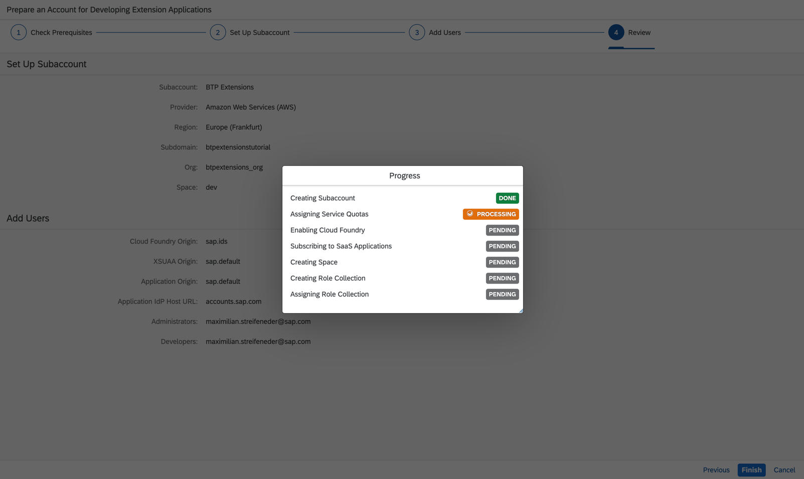Image resolution: width=804 pixels, height=479 pixels.
Task: Click the Previous button
Action: point(716,470)
